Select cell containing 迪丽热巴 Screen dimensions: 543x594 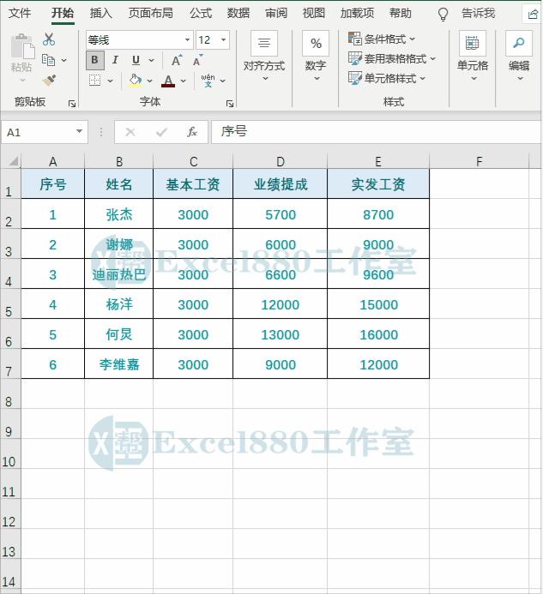pos(119,274)
